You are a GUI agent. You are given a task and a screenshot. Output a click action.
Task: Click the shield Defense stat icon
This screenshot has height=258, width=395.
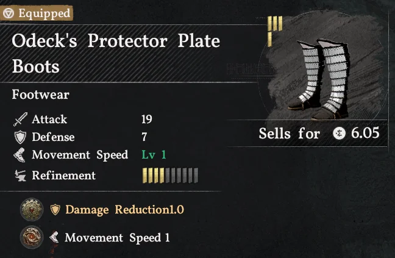(20, 137)
